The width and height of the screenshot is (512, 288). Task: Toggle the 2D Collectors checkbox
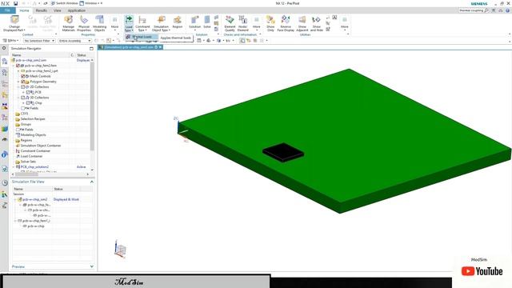coord(23,87)
